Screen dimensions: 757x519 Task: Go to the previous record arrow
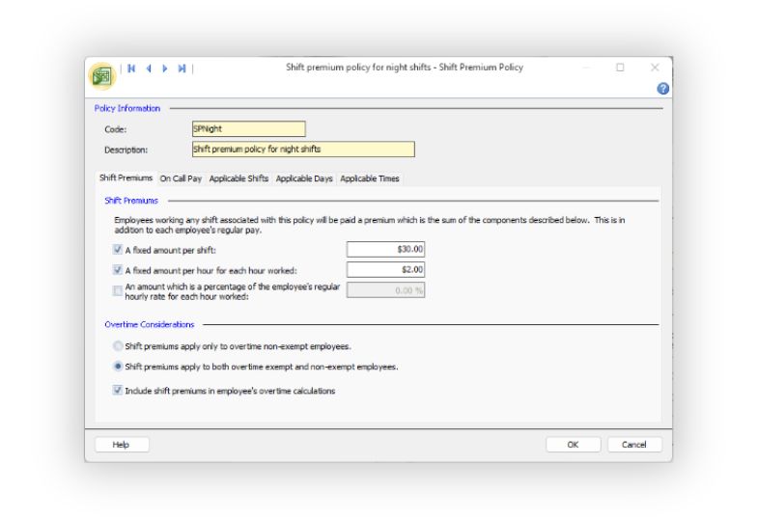coord(149,68)
